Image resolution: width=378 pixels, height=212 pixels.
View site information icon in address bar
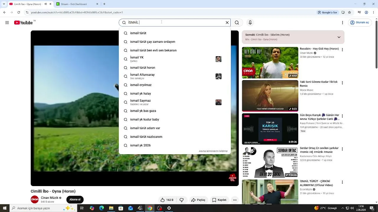coord(27,12)
